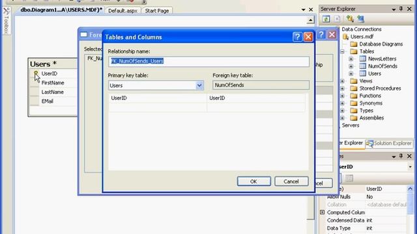Expand the Assemblies folder node
Screen dimensions: 417x234
click(x=343, y=118)
